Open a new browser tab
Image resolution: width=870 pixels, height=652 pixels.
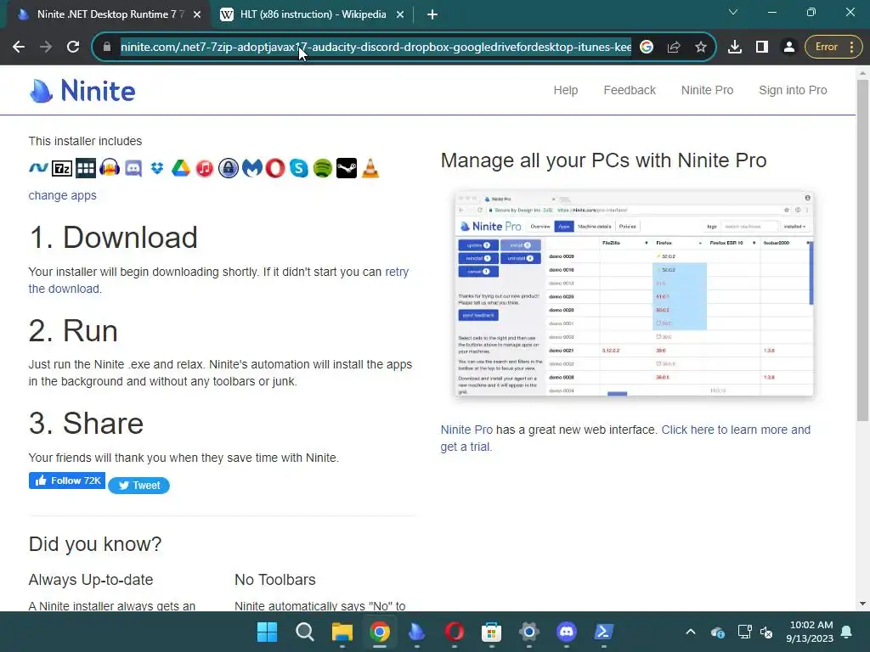coord(432,15)
